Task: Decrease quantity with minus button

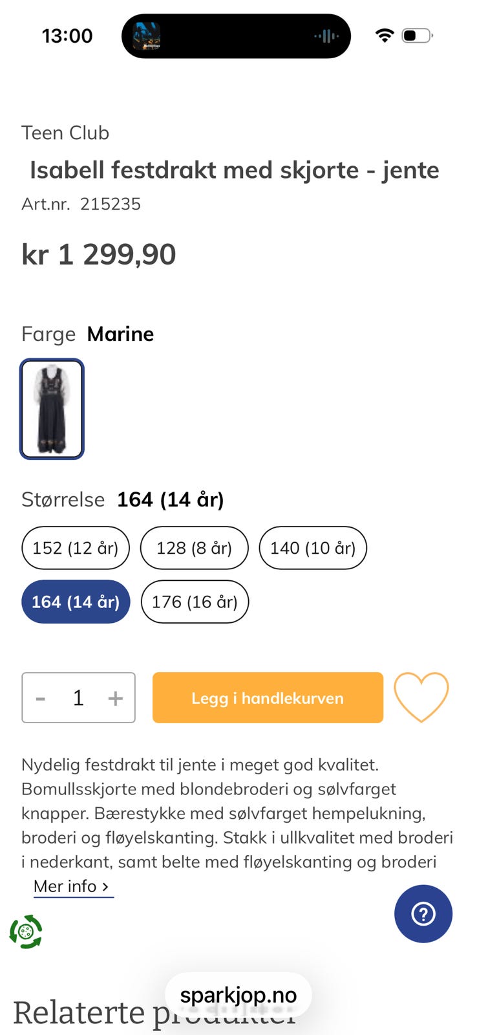Action: point(40,698)
